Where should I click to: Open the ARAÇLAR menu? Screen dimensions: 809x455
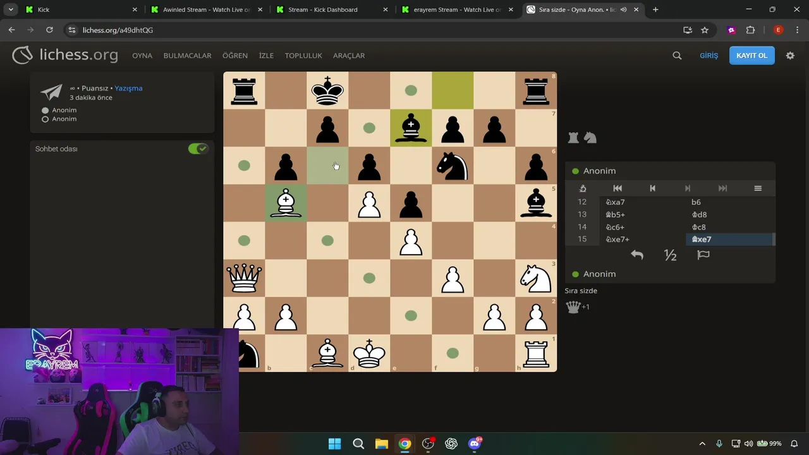click(349, 56)
